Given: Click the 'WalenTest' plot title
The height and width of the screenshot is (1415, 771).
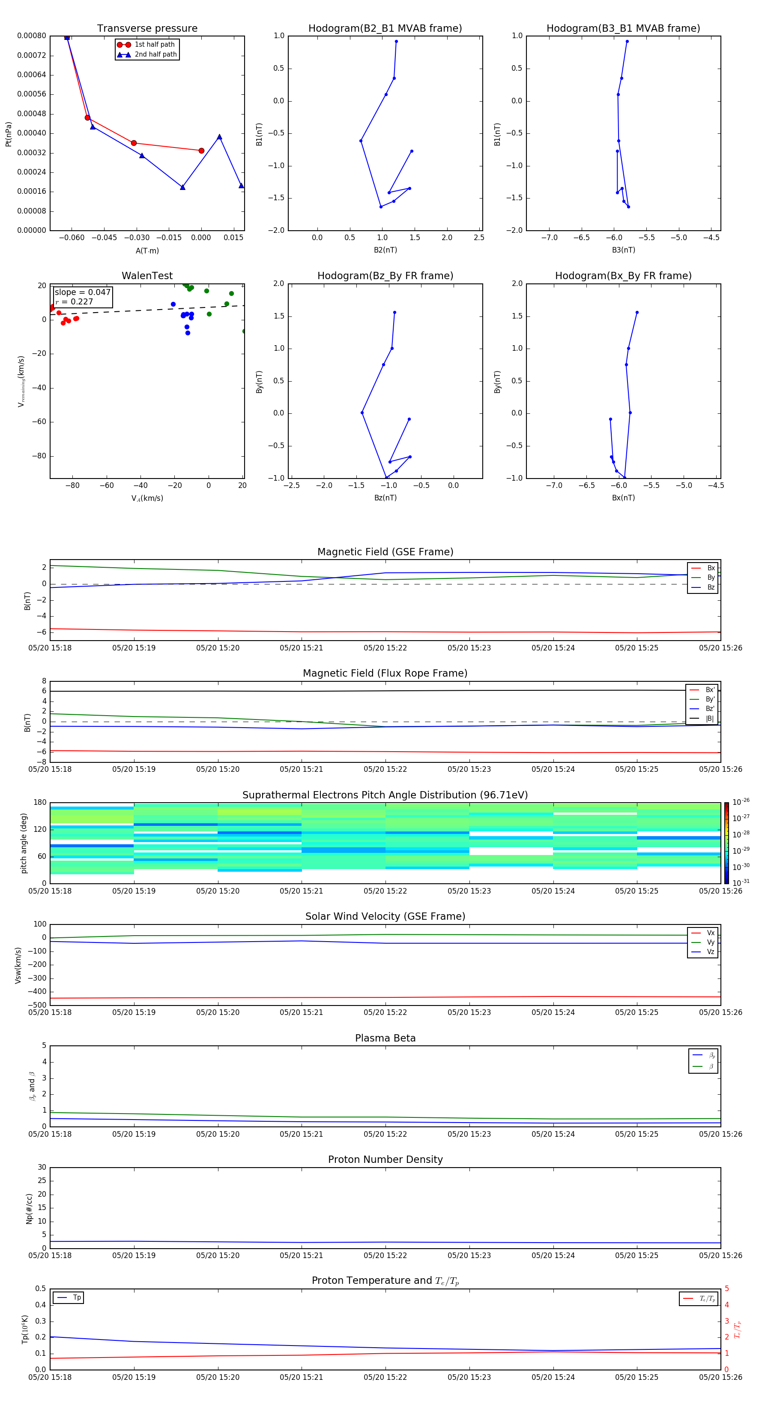Looking at the screenshot, I should 147,276.
